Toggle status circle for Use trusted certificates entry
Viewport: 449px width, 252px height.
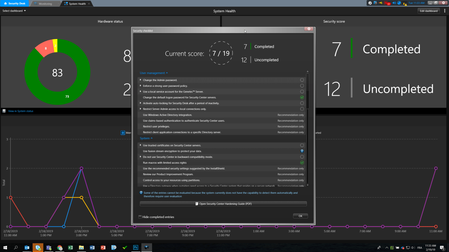tap(302, 145)
